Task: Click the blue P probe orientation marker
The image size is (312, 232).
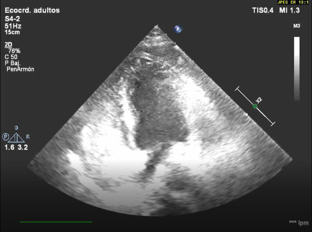Action: pyautogui.click(x=178, y=29)
